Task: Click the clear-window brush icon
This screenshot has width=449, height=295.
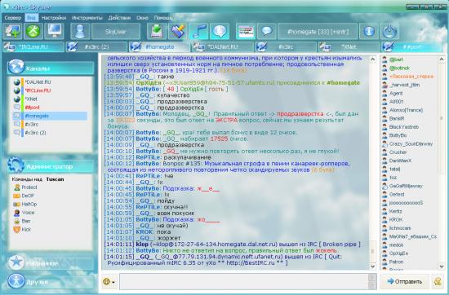Action: (x=177, y=31)
